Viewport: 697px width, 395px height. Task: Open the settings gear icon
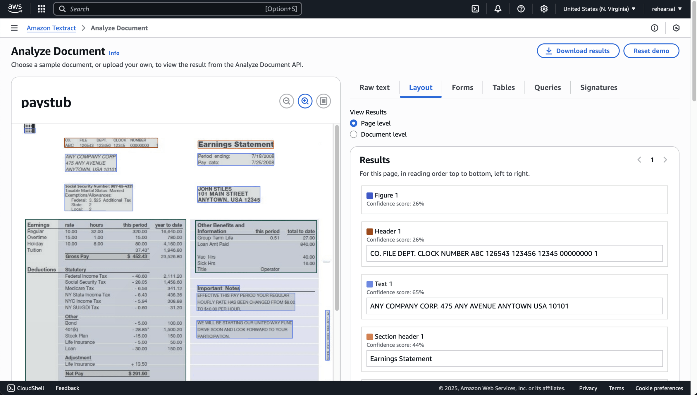click(544, 9)
